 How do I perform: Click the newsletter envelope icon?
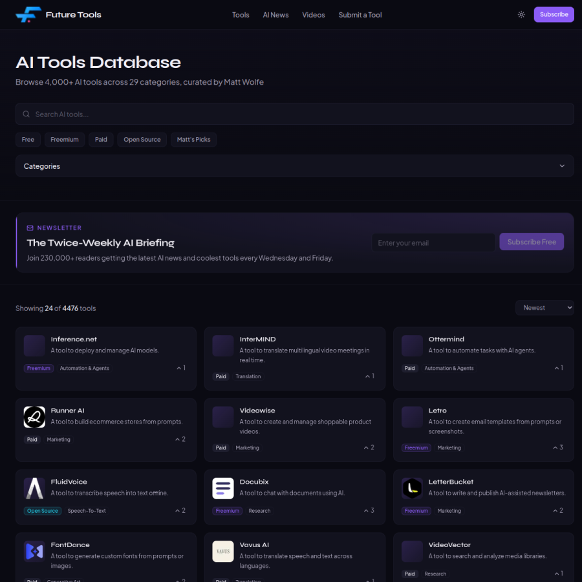click(30, 228)
